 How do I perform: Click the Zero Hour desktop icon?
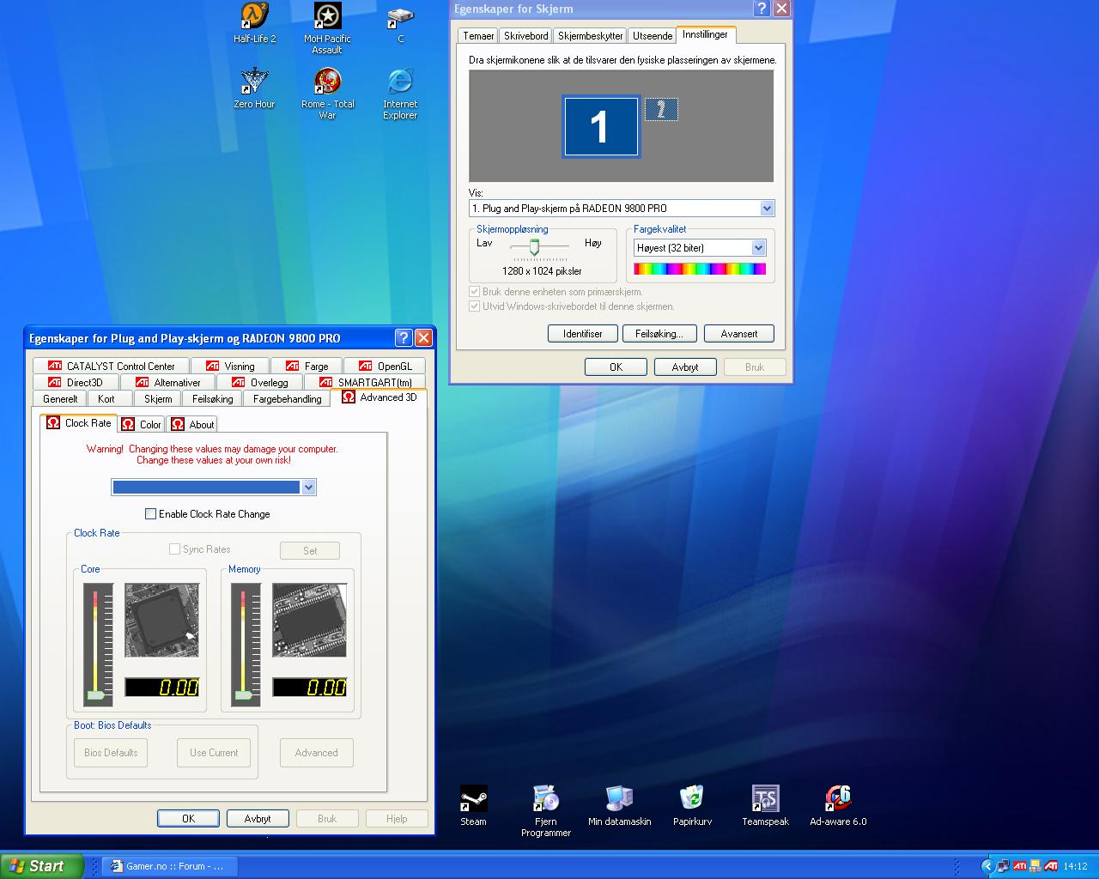(254, 88)
